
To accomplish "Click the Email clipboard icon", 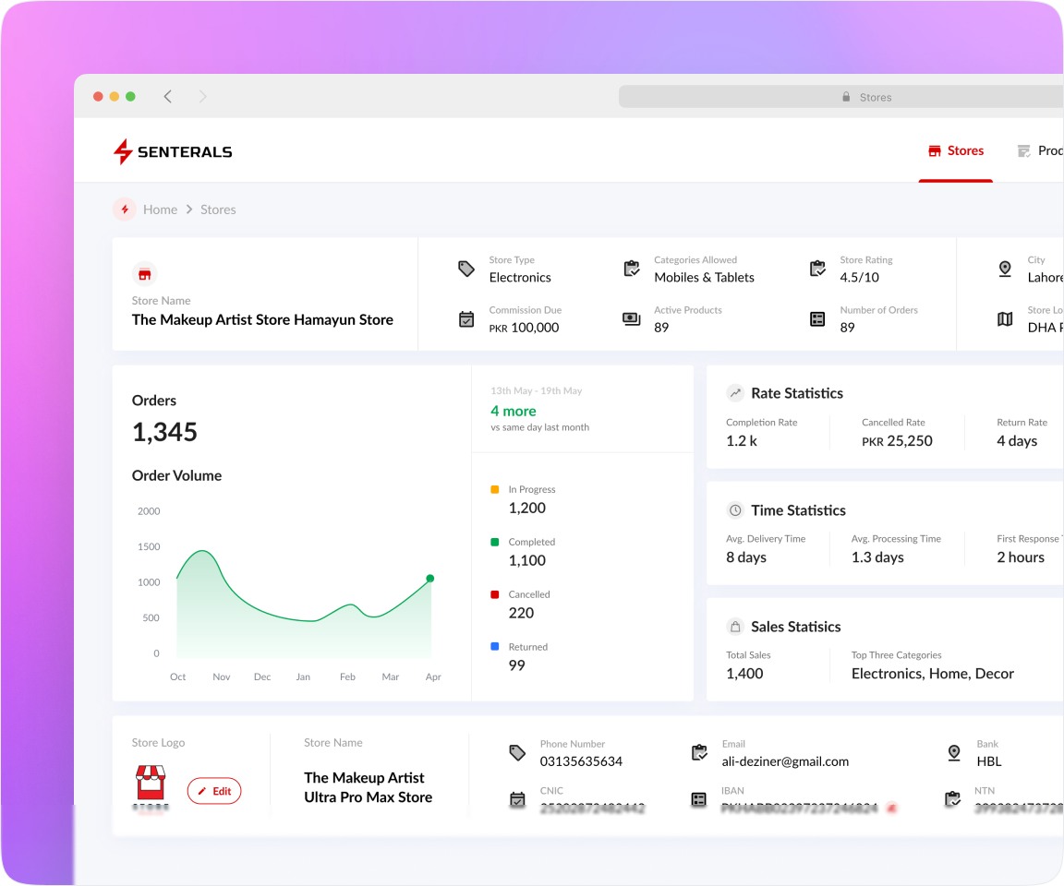I will [699, 752].
